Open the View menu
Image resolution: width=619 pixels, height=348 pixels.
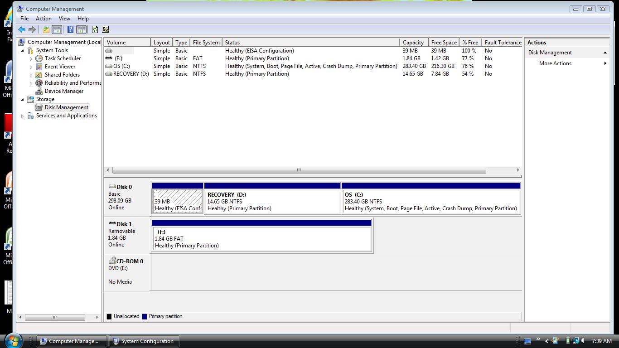[x=64, y=19]
